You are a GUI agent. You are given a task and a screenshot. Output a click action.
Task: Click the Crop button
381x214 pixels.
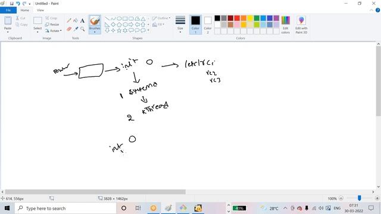point(51,18)
